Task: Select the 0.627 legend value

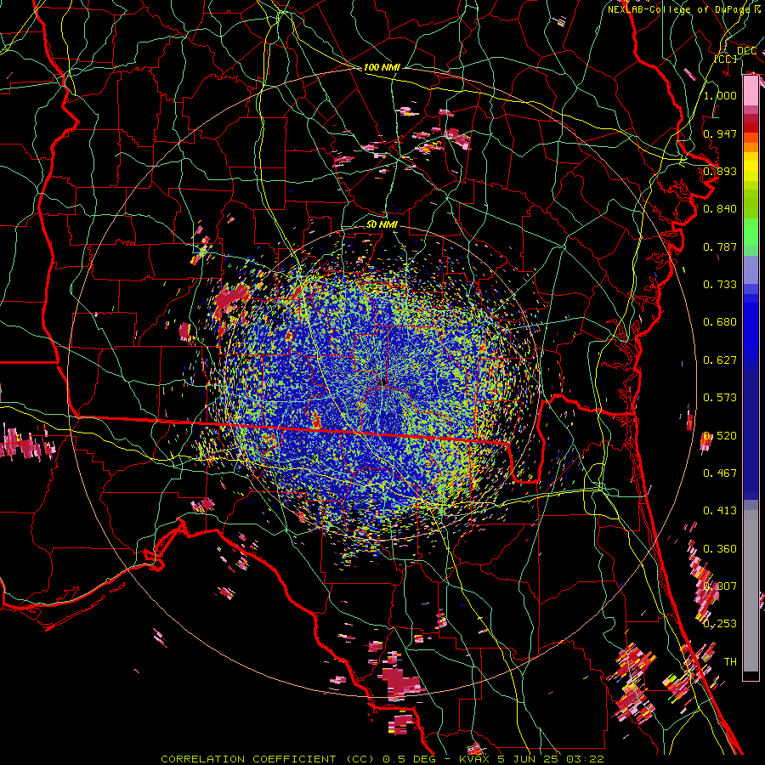Action: 720,360
